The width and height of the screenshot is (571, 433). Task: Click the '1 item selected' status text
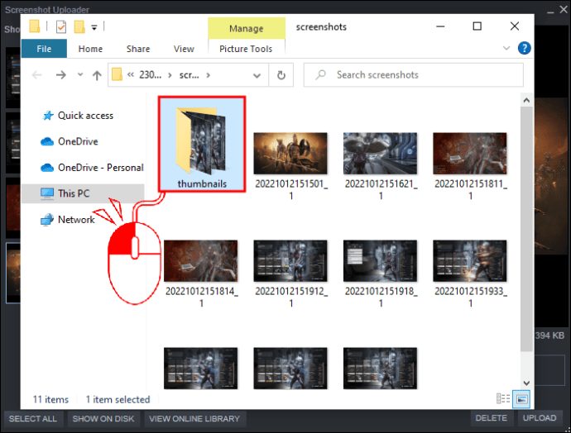coord(118,400)
